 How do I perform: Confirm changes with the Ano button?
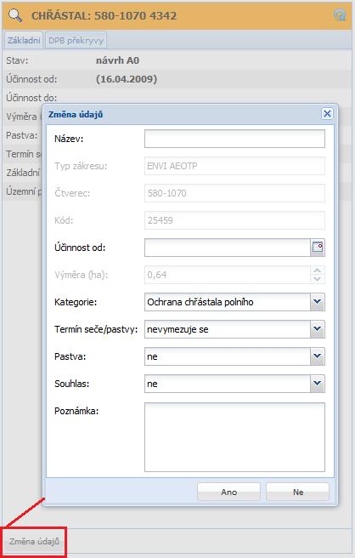pos(228,492)
